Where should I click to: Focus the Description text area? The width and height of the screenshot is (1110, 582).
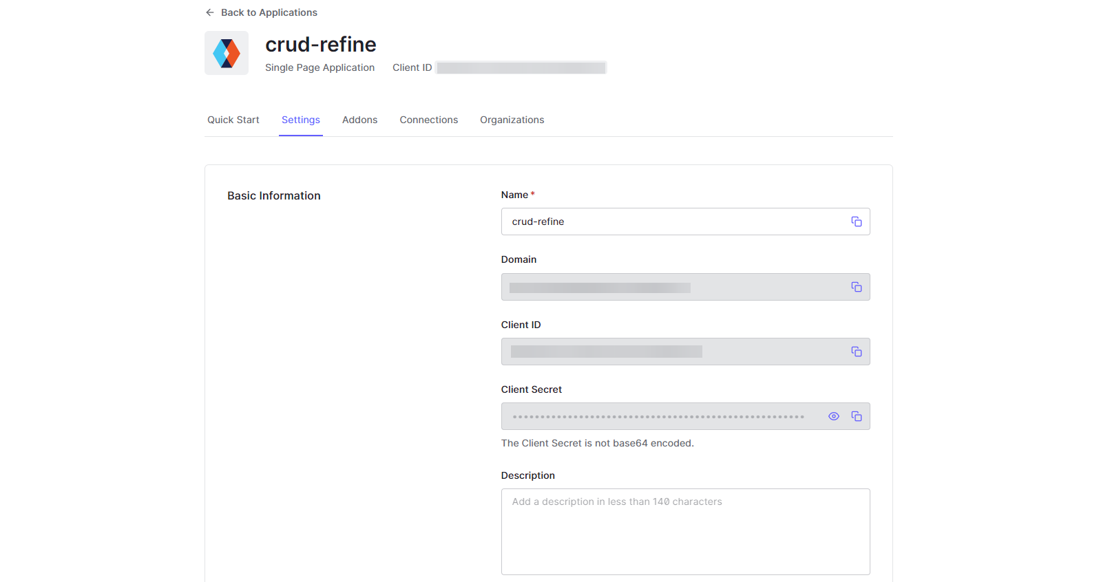[686, 532]
